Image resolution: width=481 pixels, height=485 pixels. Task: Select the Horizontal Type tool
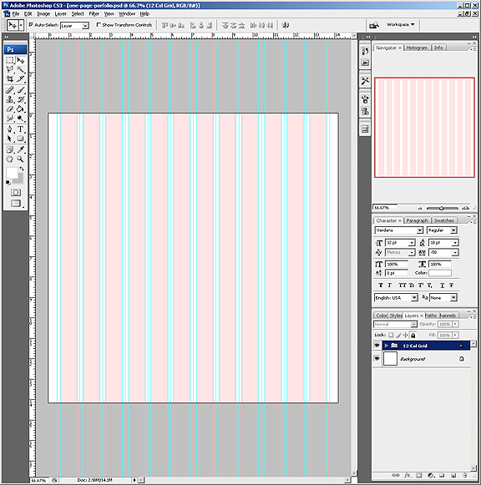(20, 129)
